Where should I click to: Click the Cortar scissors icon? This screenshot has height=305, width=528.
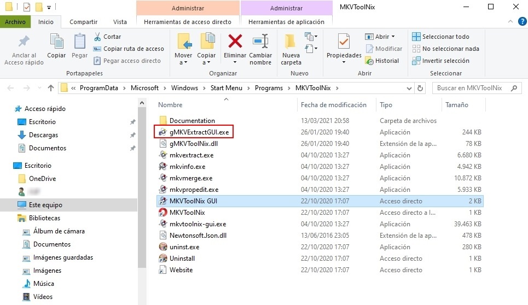(97, 37)
